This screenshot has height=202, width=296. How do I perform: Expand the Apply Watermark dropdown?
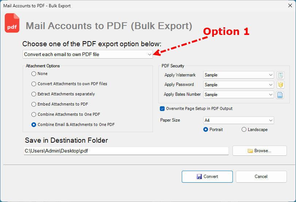(238, 75)
